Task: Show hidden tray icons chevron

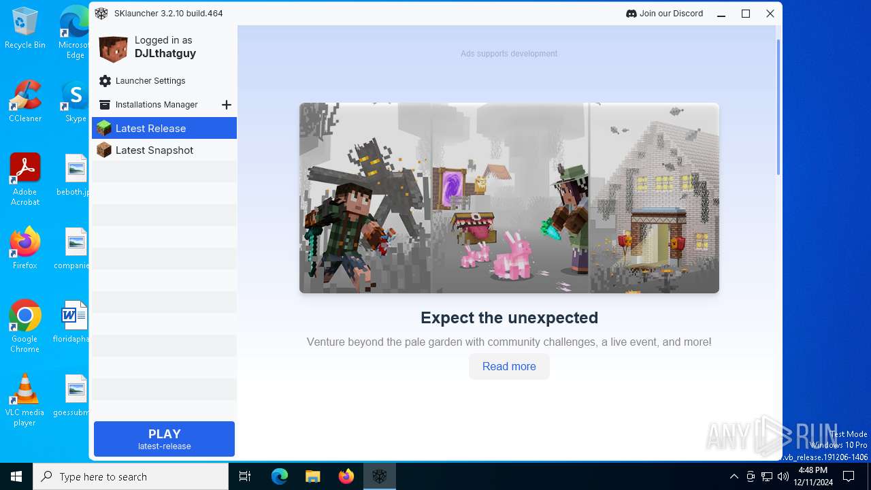Action: (734, 476)
